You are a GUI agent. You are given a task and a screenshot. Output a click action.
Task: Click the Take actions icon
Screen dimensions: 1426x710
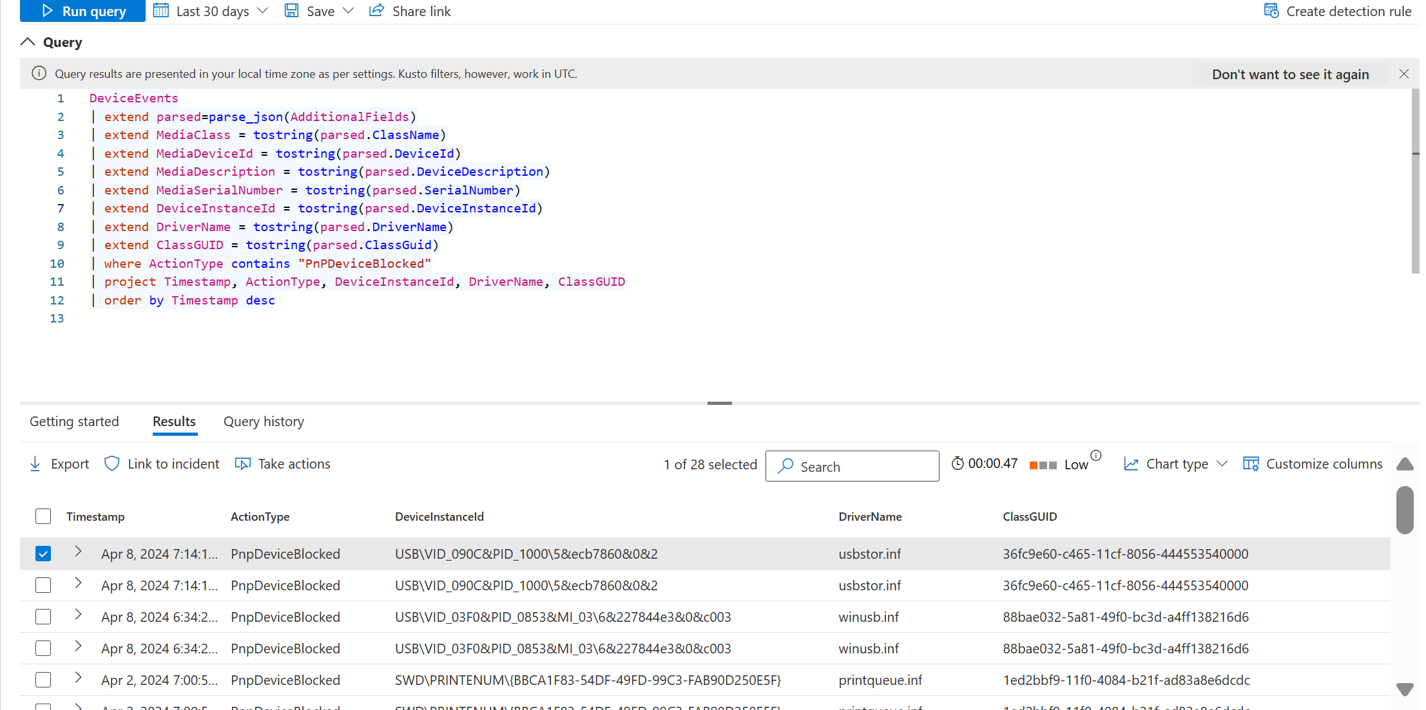click(x=242, y=463)
